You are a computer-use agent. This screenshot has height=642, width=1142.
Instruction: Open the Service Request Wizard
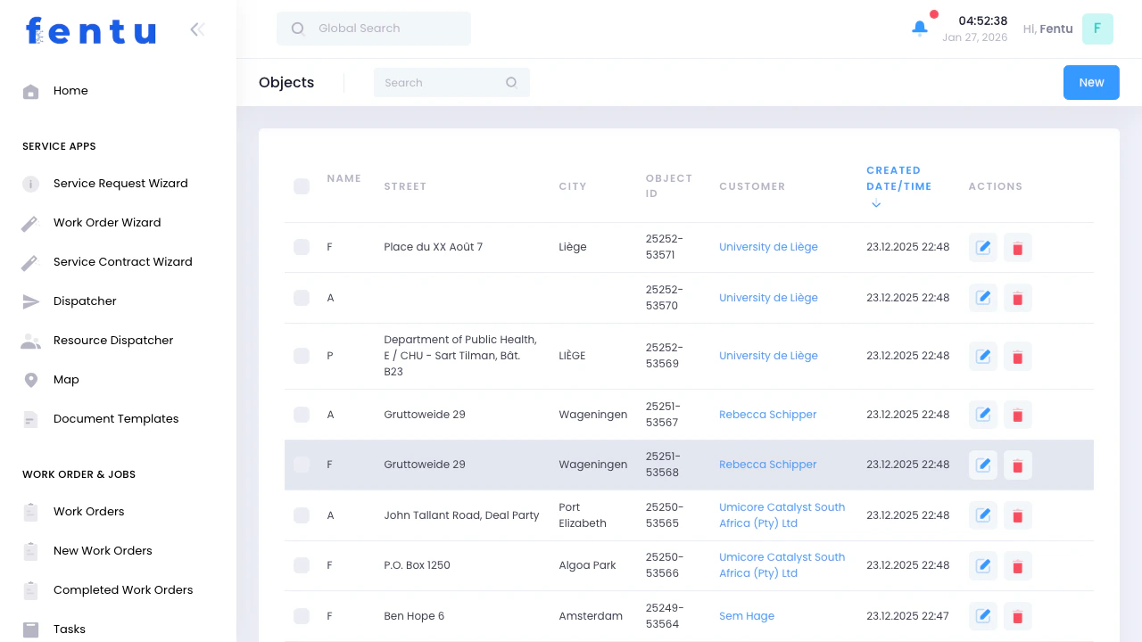[x=120, y=183]
